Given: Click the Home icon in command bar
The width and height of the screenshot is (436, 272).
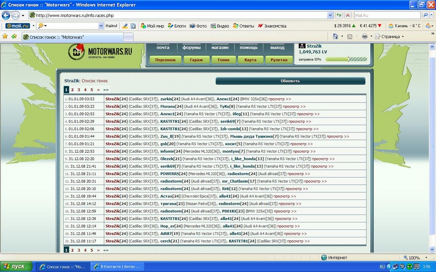Looking at the screenshot, I should click(x=336, y=37).
